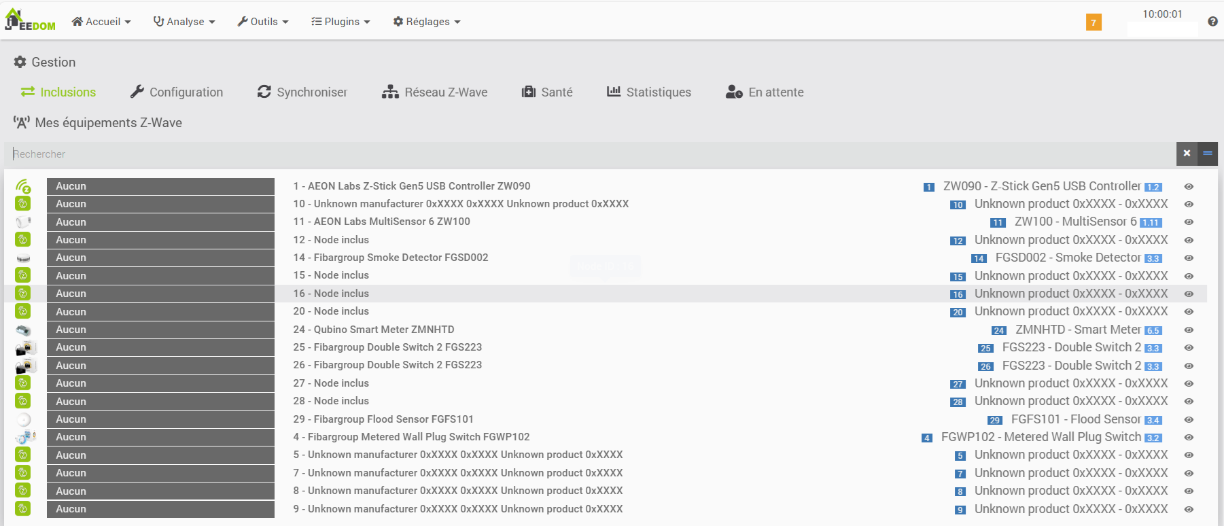
Task: Open 24 - Qubino Smart Meter ZMNHTD entry
Action: 374,330
